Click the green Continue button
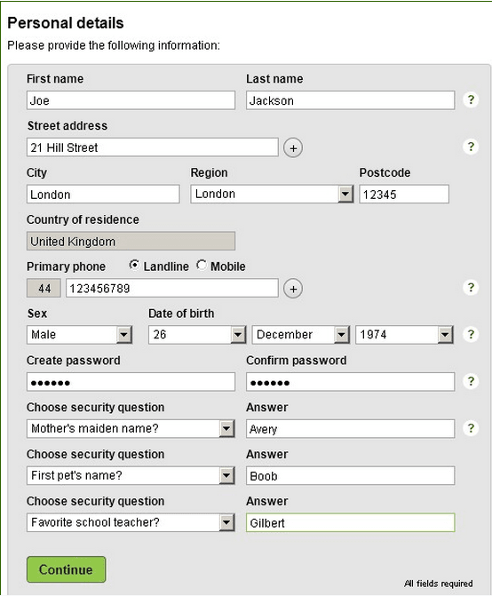The width and height of the screenshot is (492, 596). pos(66,569)
